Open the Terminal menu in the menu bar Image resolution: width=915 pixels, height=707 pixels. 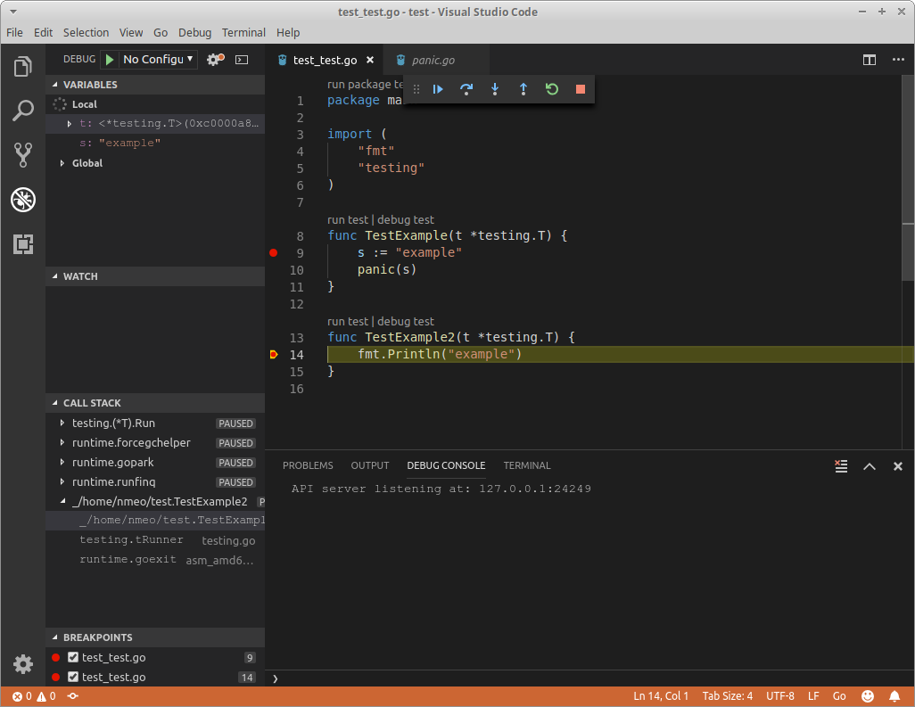[x=243, y=32]
